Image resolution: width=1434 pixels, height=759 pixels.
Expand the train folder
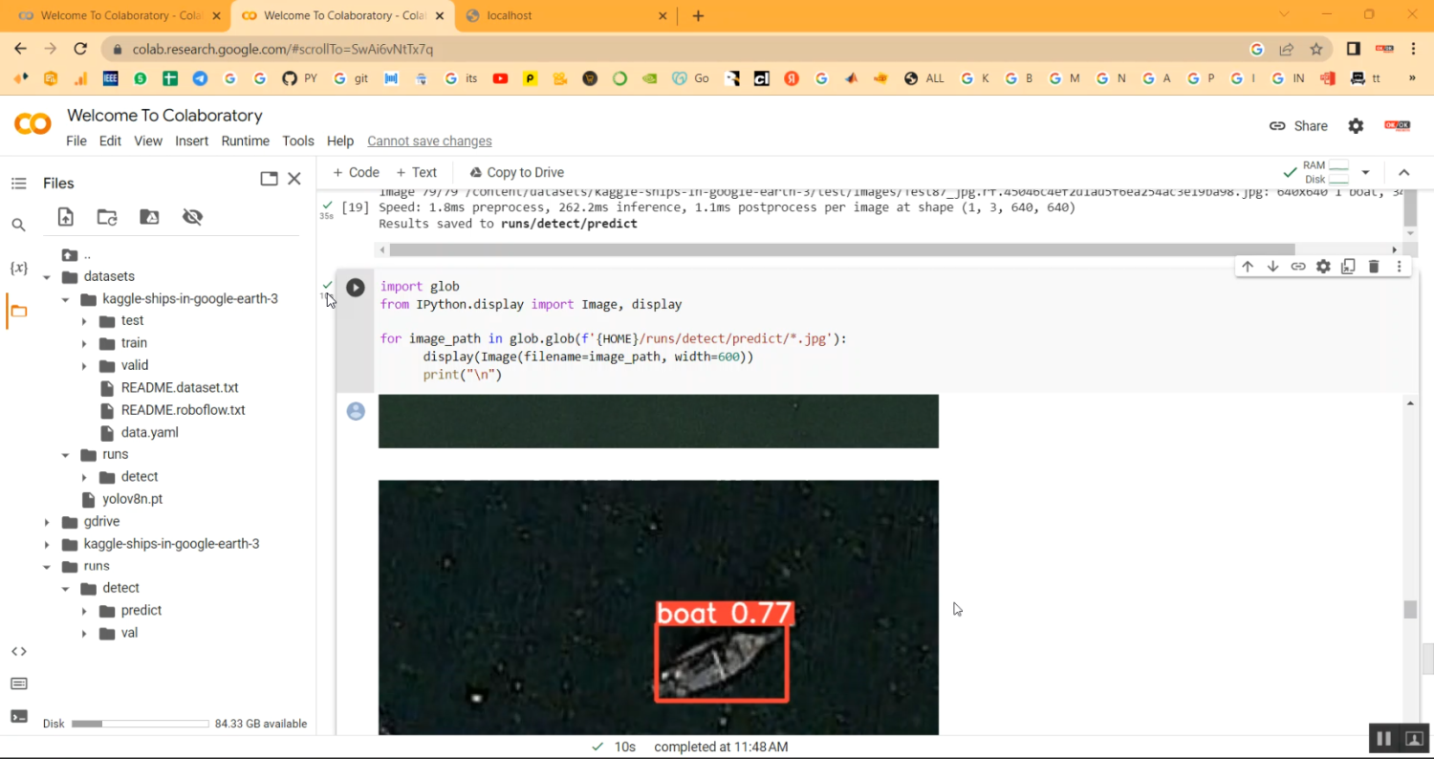point(85,343)
